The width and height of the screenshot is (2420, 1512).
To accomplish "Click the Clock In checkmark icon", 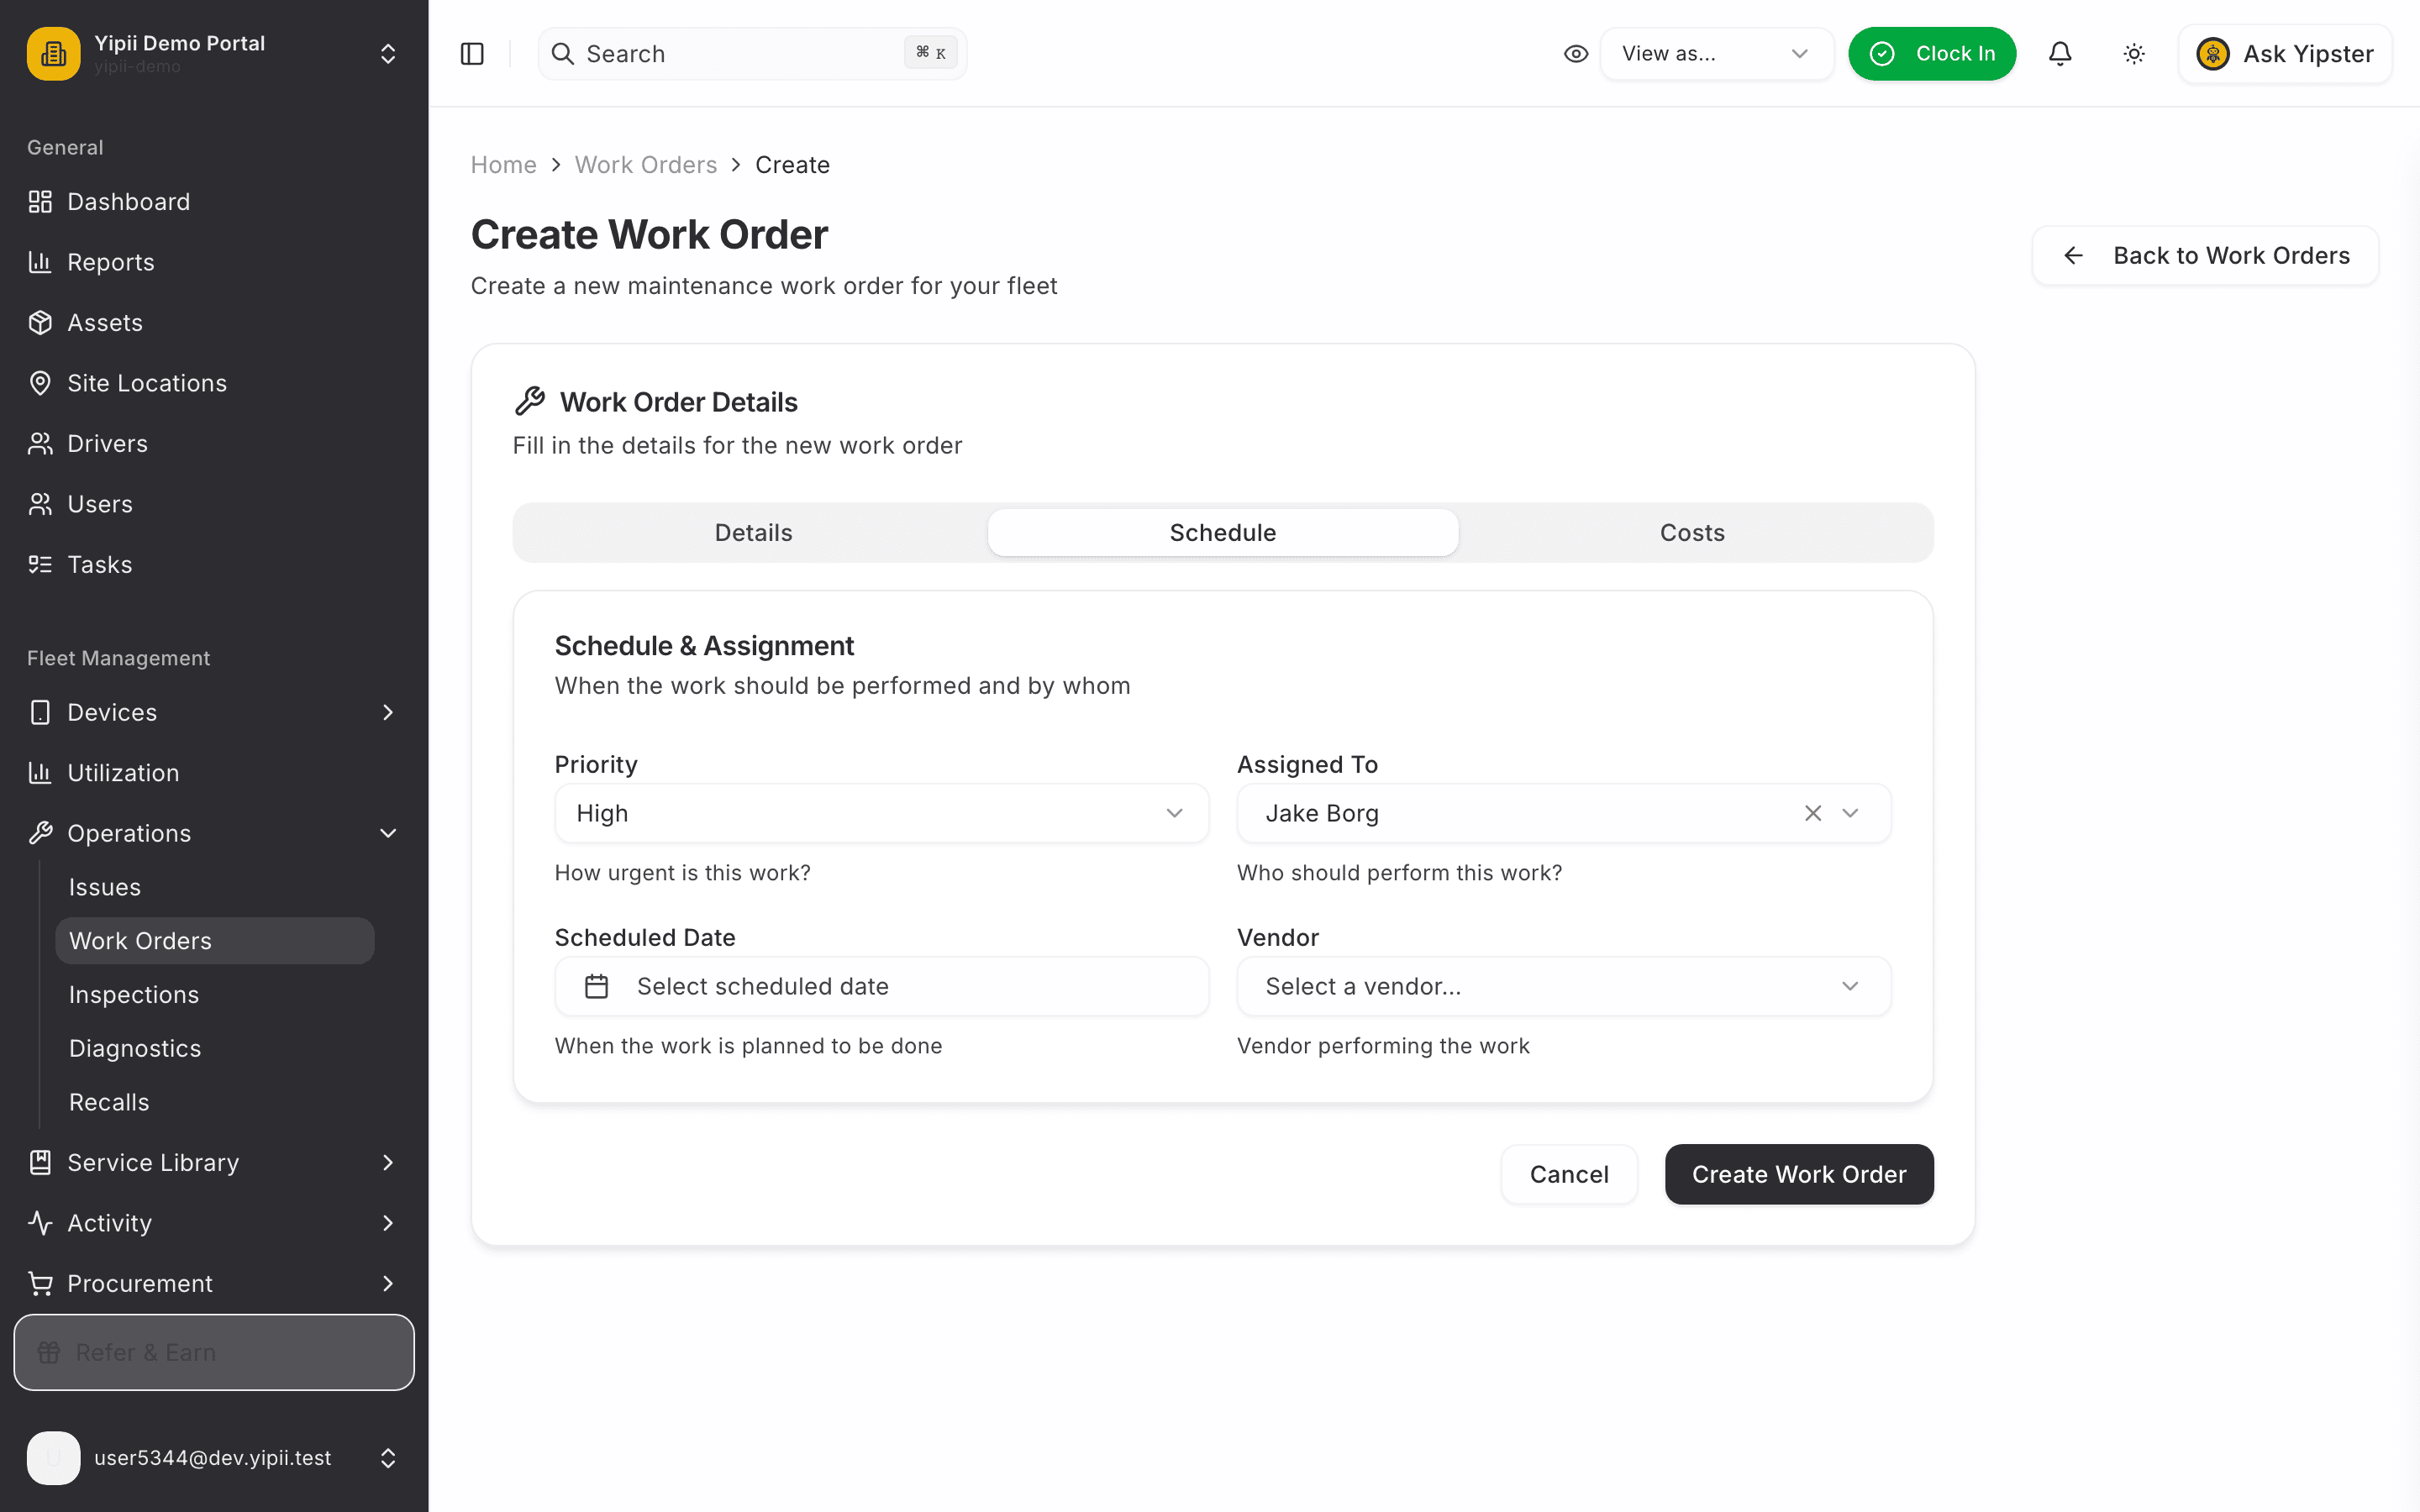I will click(1882, 54).
